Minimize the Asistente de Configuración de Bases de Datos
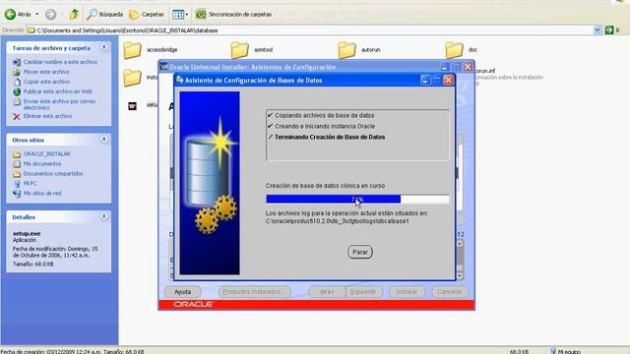Viewport: 630px width, 354px height. click(x=425, y=81)
